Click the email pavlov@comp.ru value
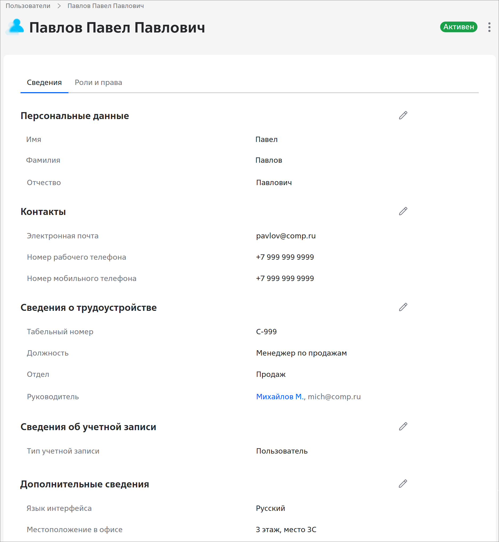Image resolution: width=499 pixels, height=542 pixels. tap(286, 236)
